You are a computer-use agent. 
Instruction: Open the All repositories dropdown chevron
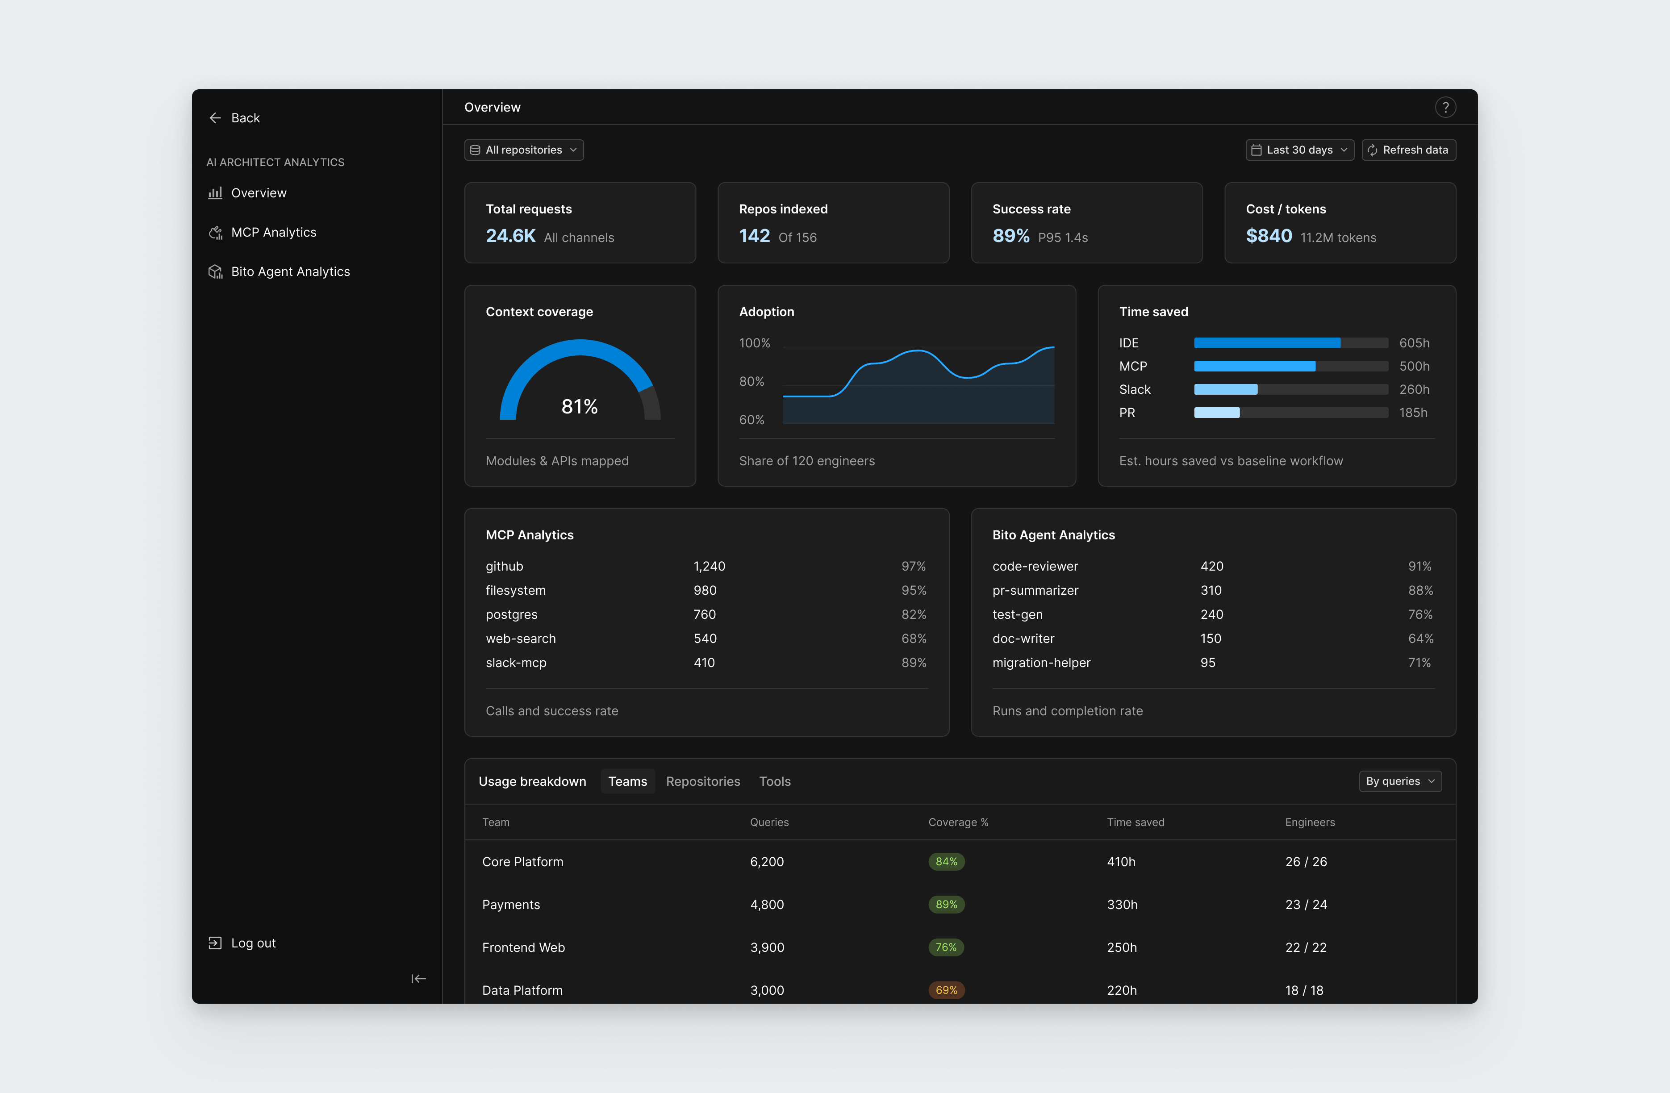tap(573, 150)
